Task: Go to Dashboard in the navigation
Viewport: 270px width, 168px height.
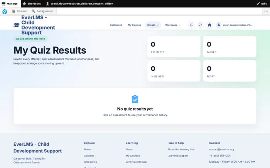Action: point(116,25)
